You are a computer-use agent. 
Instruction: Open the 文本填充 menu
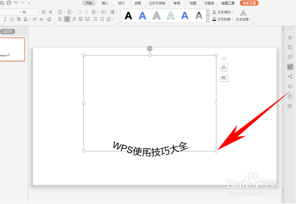click(223, 12)
